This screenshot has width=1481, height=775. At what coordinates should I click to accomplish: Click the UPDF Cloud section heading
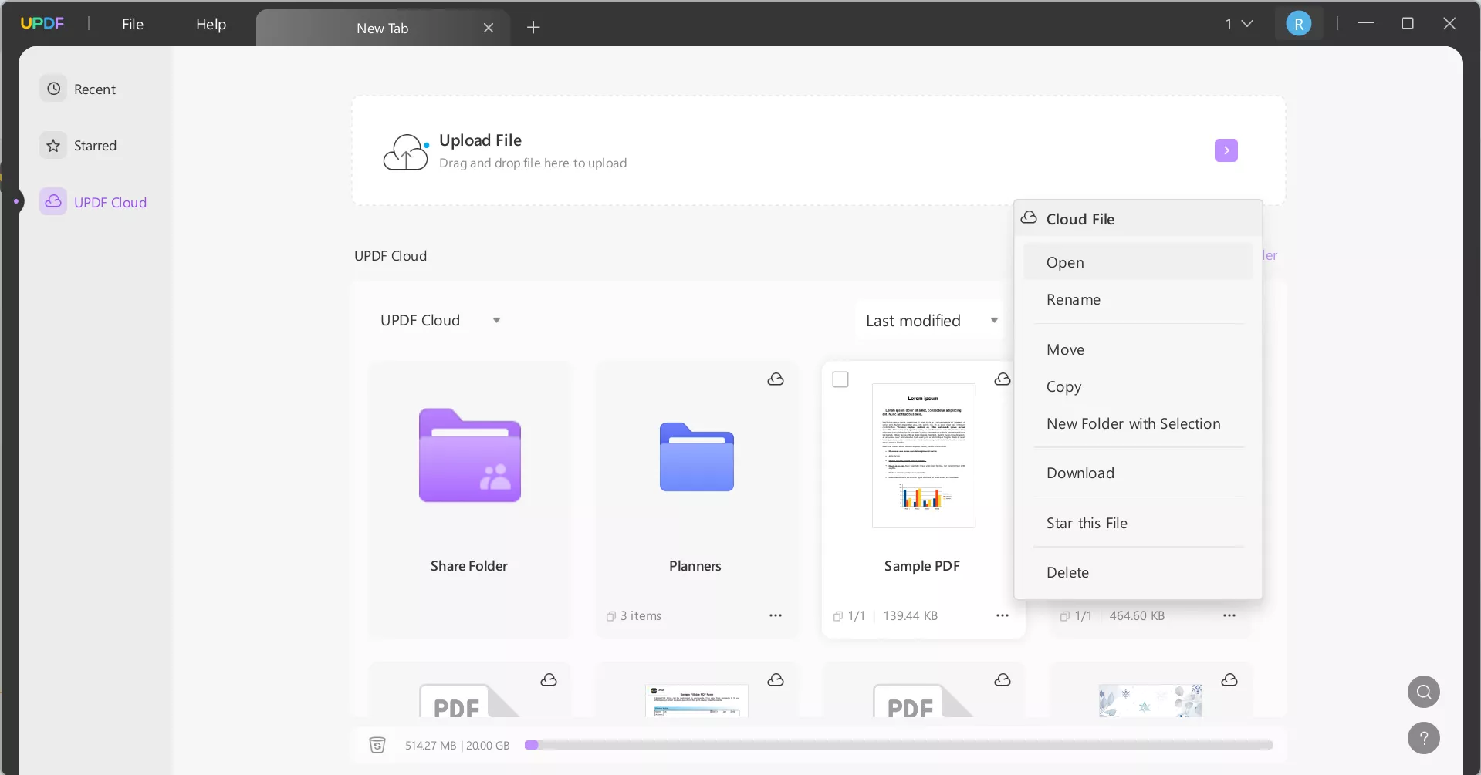pos(391,256)
